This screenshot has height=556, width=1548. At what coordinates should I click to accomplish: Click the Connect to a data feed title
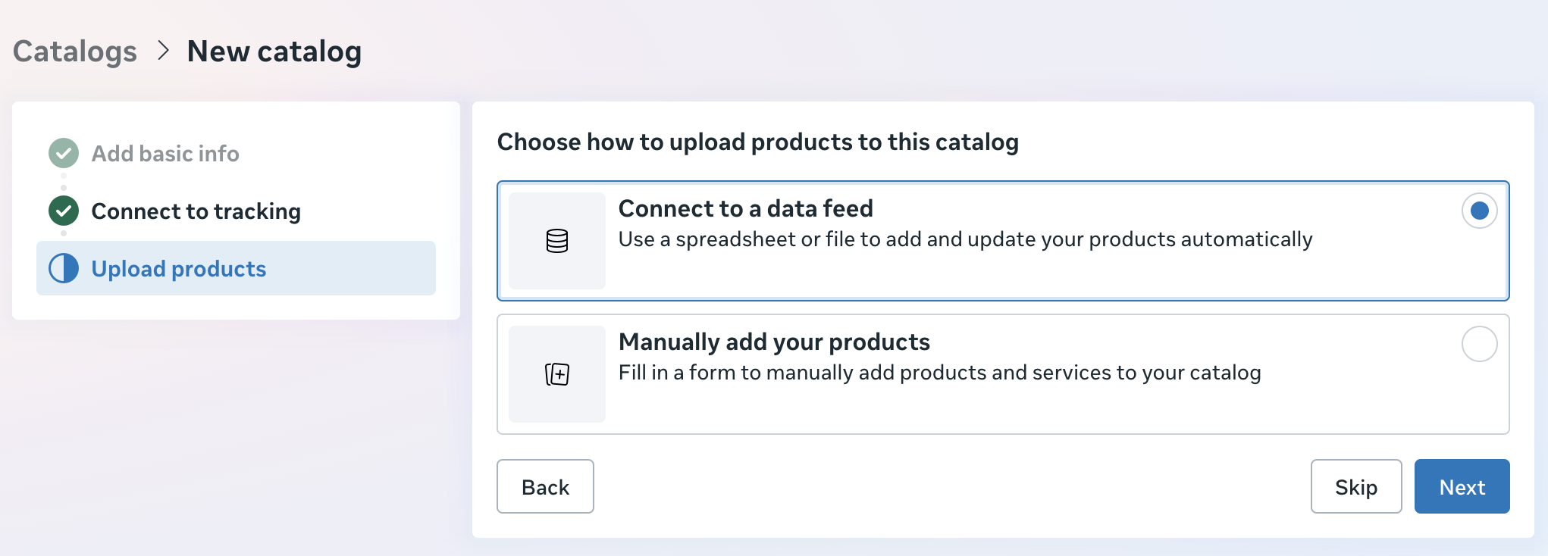tap(745, 208)
